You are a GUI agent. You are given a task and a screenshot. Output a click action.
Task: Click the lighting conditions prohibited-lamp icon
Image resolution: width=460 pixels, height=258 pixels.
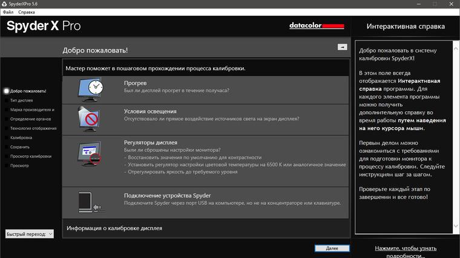pyautogui.click(x=89, y=119)
